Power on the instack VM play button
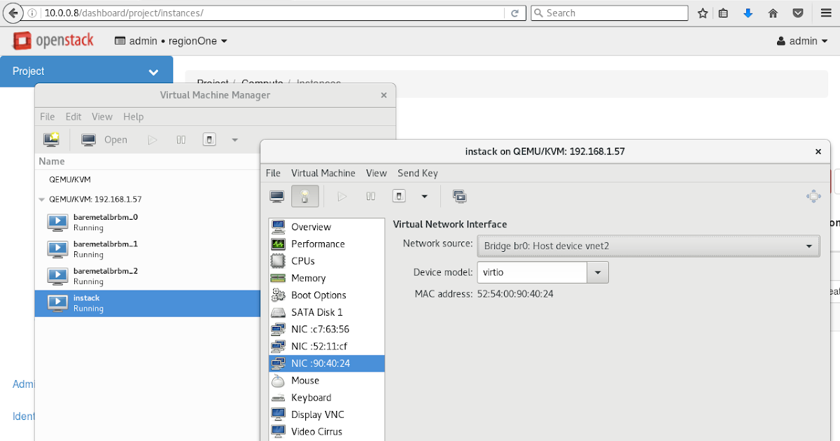The image size is (840, 441). 342,197
